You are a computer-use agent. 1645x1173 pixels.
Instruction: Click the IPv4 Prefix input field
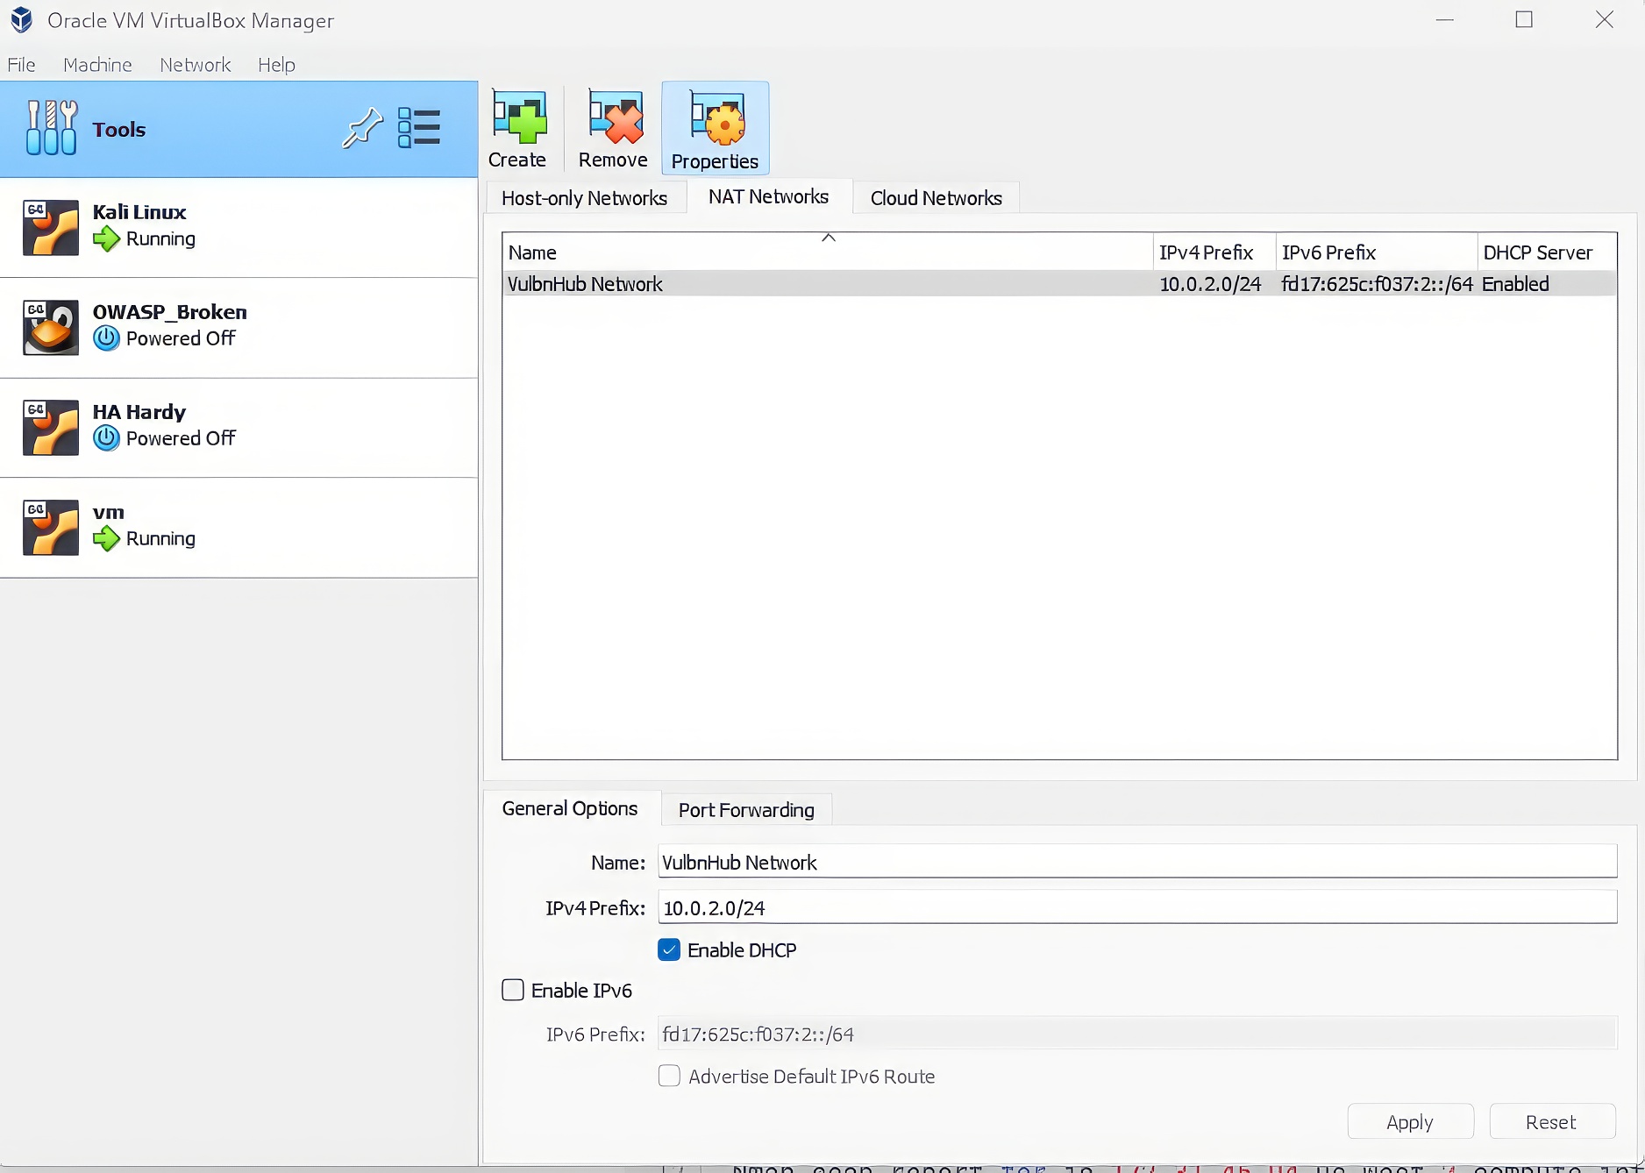click(1137, 908)
